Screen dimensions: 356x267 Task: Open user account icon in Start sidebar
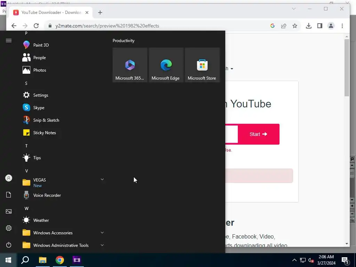[9, 178]
